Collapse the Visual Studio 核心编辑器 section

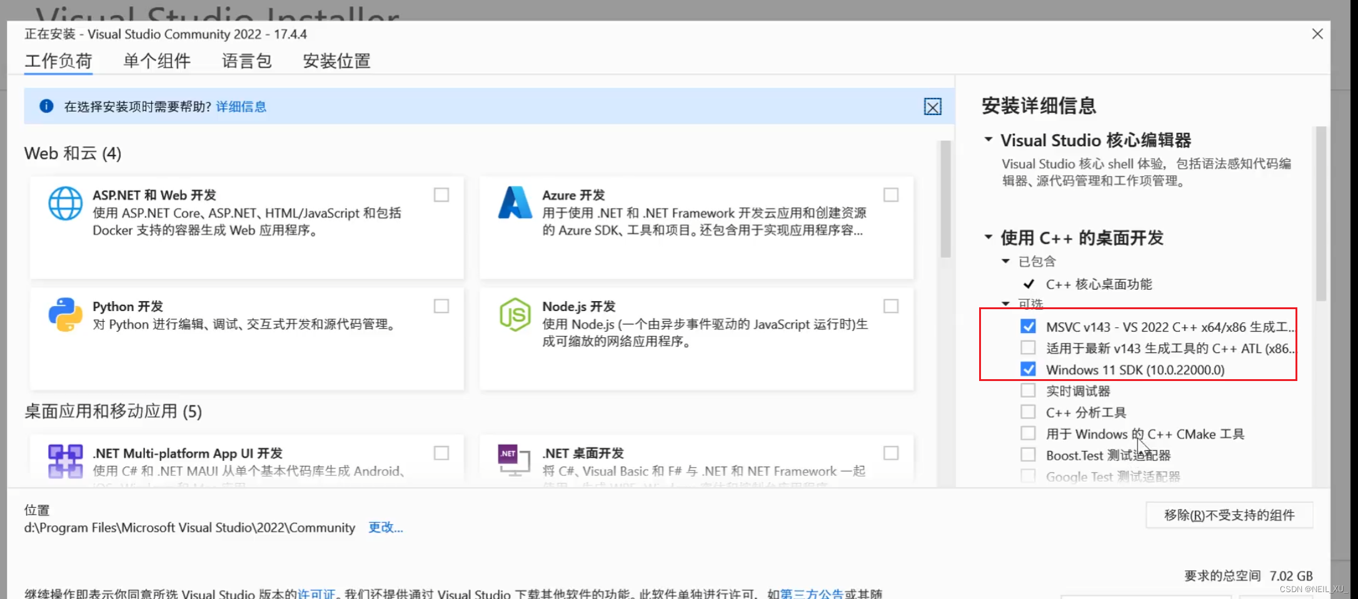tap(988, 139)
